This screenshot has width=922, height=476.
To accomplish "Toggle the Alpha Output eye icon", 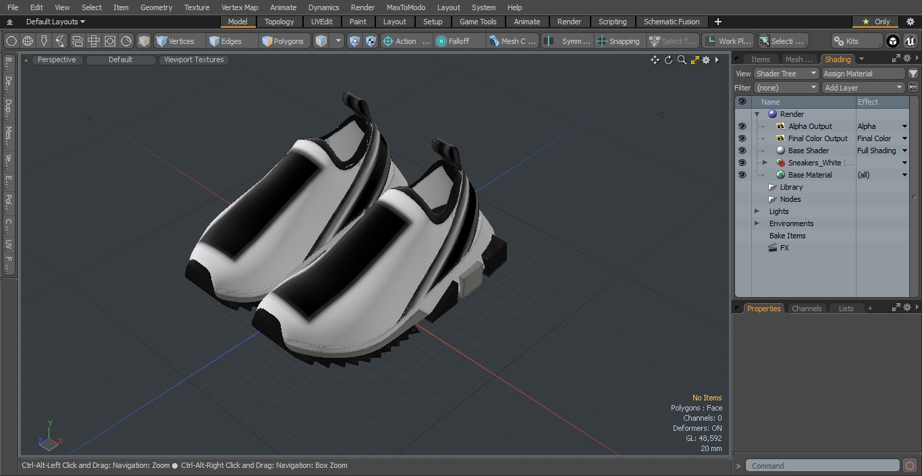I will (x=742, y=126).
